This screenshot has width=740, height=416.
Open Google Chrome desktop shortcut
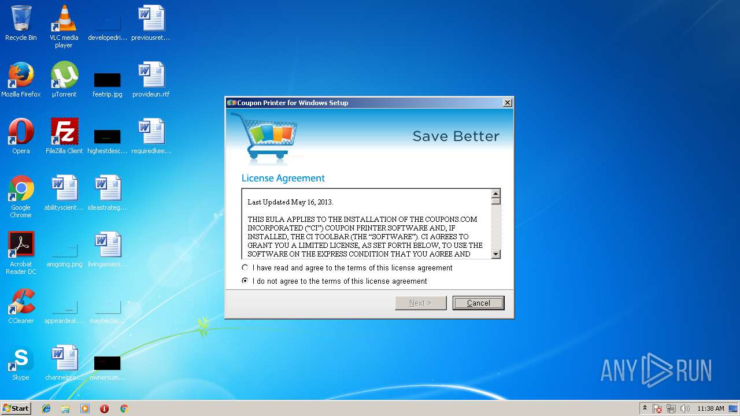point(21,196)
